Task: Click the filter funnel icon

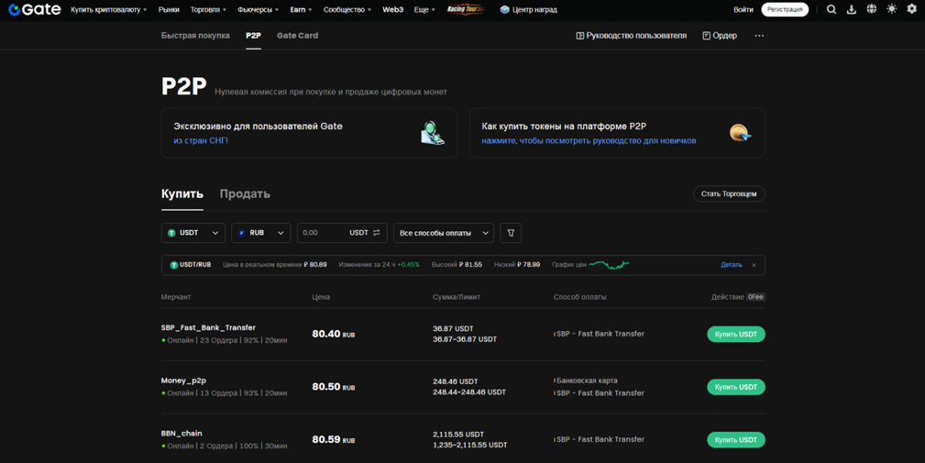Action: 511,233
